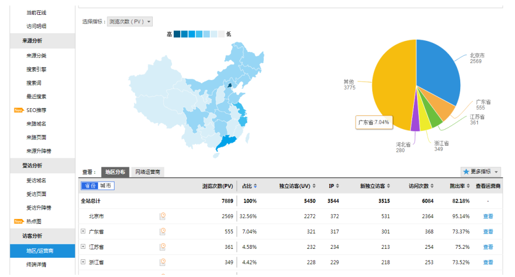Image resolution: width=515 pixels, height=277 pixels.
Task: Open the trend icon for 浙江省
Action: click(x=163, y=262)
